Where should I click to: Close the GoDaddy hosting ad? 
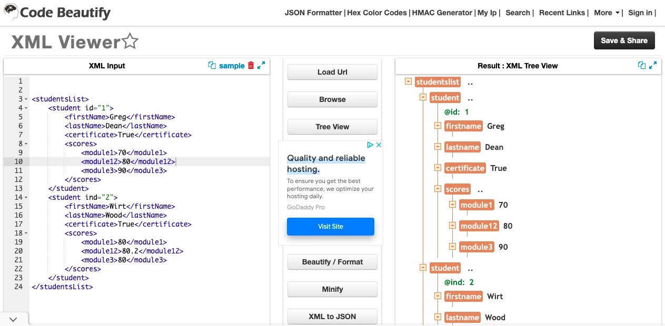pos(379,145)
